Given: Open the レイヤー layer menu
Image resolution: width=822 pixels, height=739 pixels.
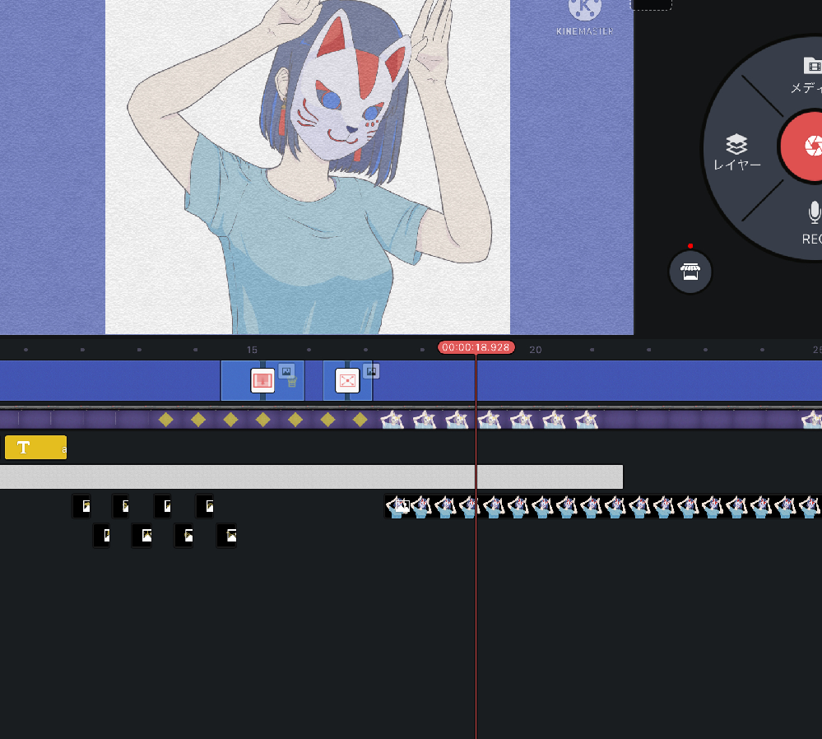Looking at the screenshot, I should click(736, 152).
